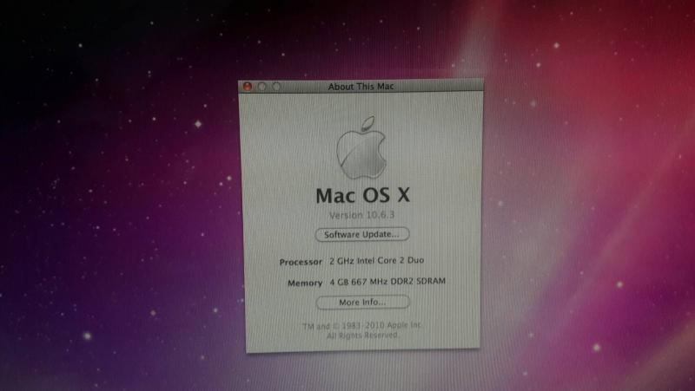695x391 pixels.
Task: Click the Memory label
Action: [x=305, y=283]
